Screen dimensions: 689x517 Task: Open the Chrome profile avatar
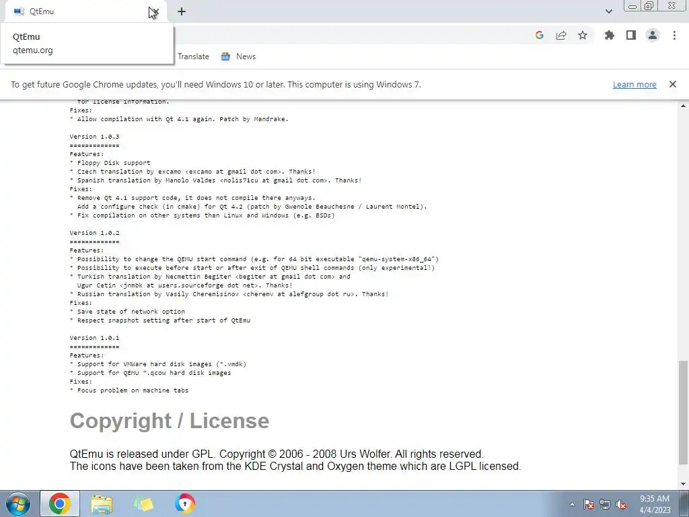tap(653, 35)
